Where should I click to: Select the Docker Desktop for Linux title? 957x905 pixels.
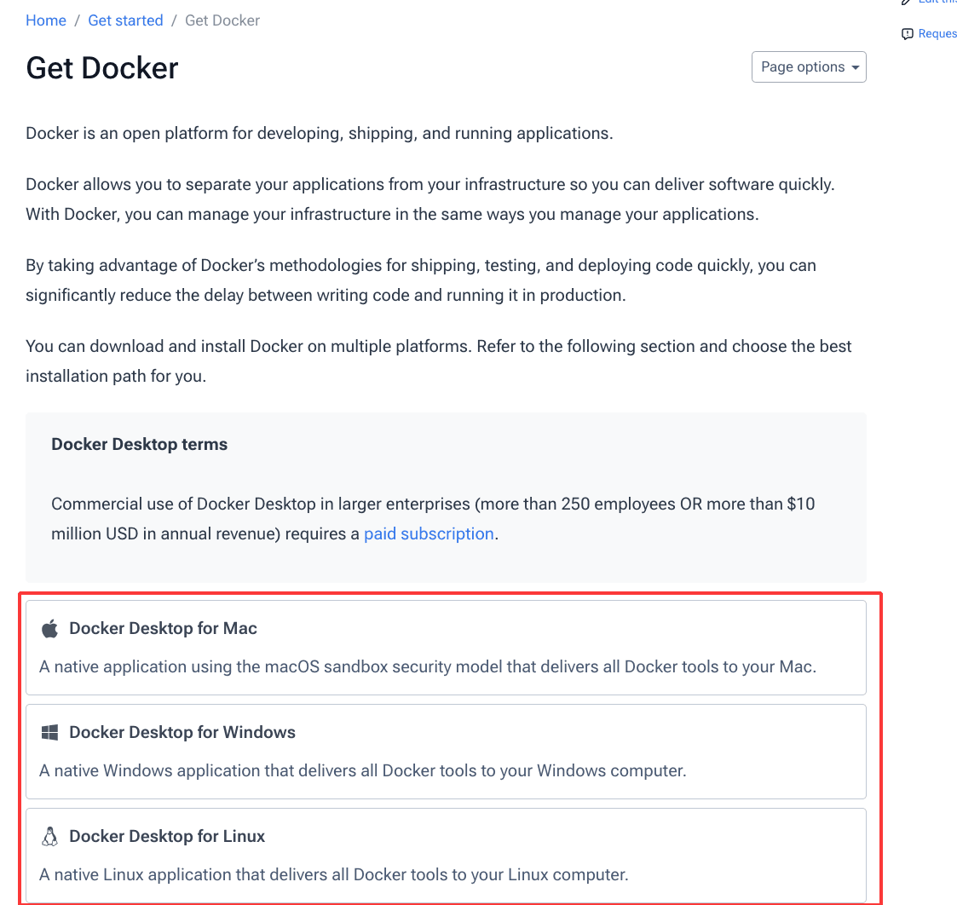(167, 837)
